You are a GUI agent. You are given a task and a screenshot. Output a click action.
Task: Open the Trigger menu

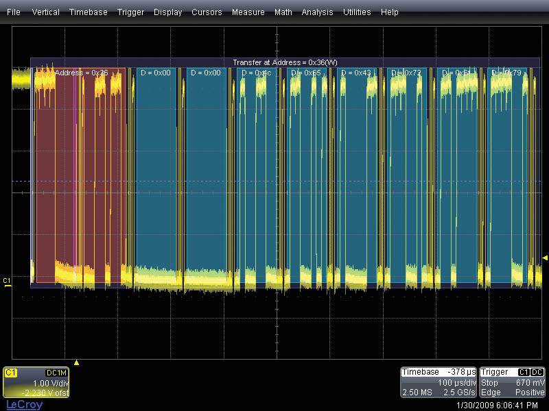pos(130,12)
